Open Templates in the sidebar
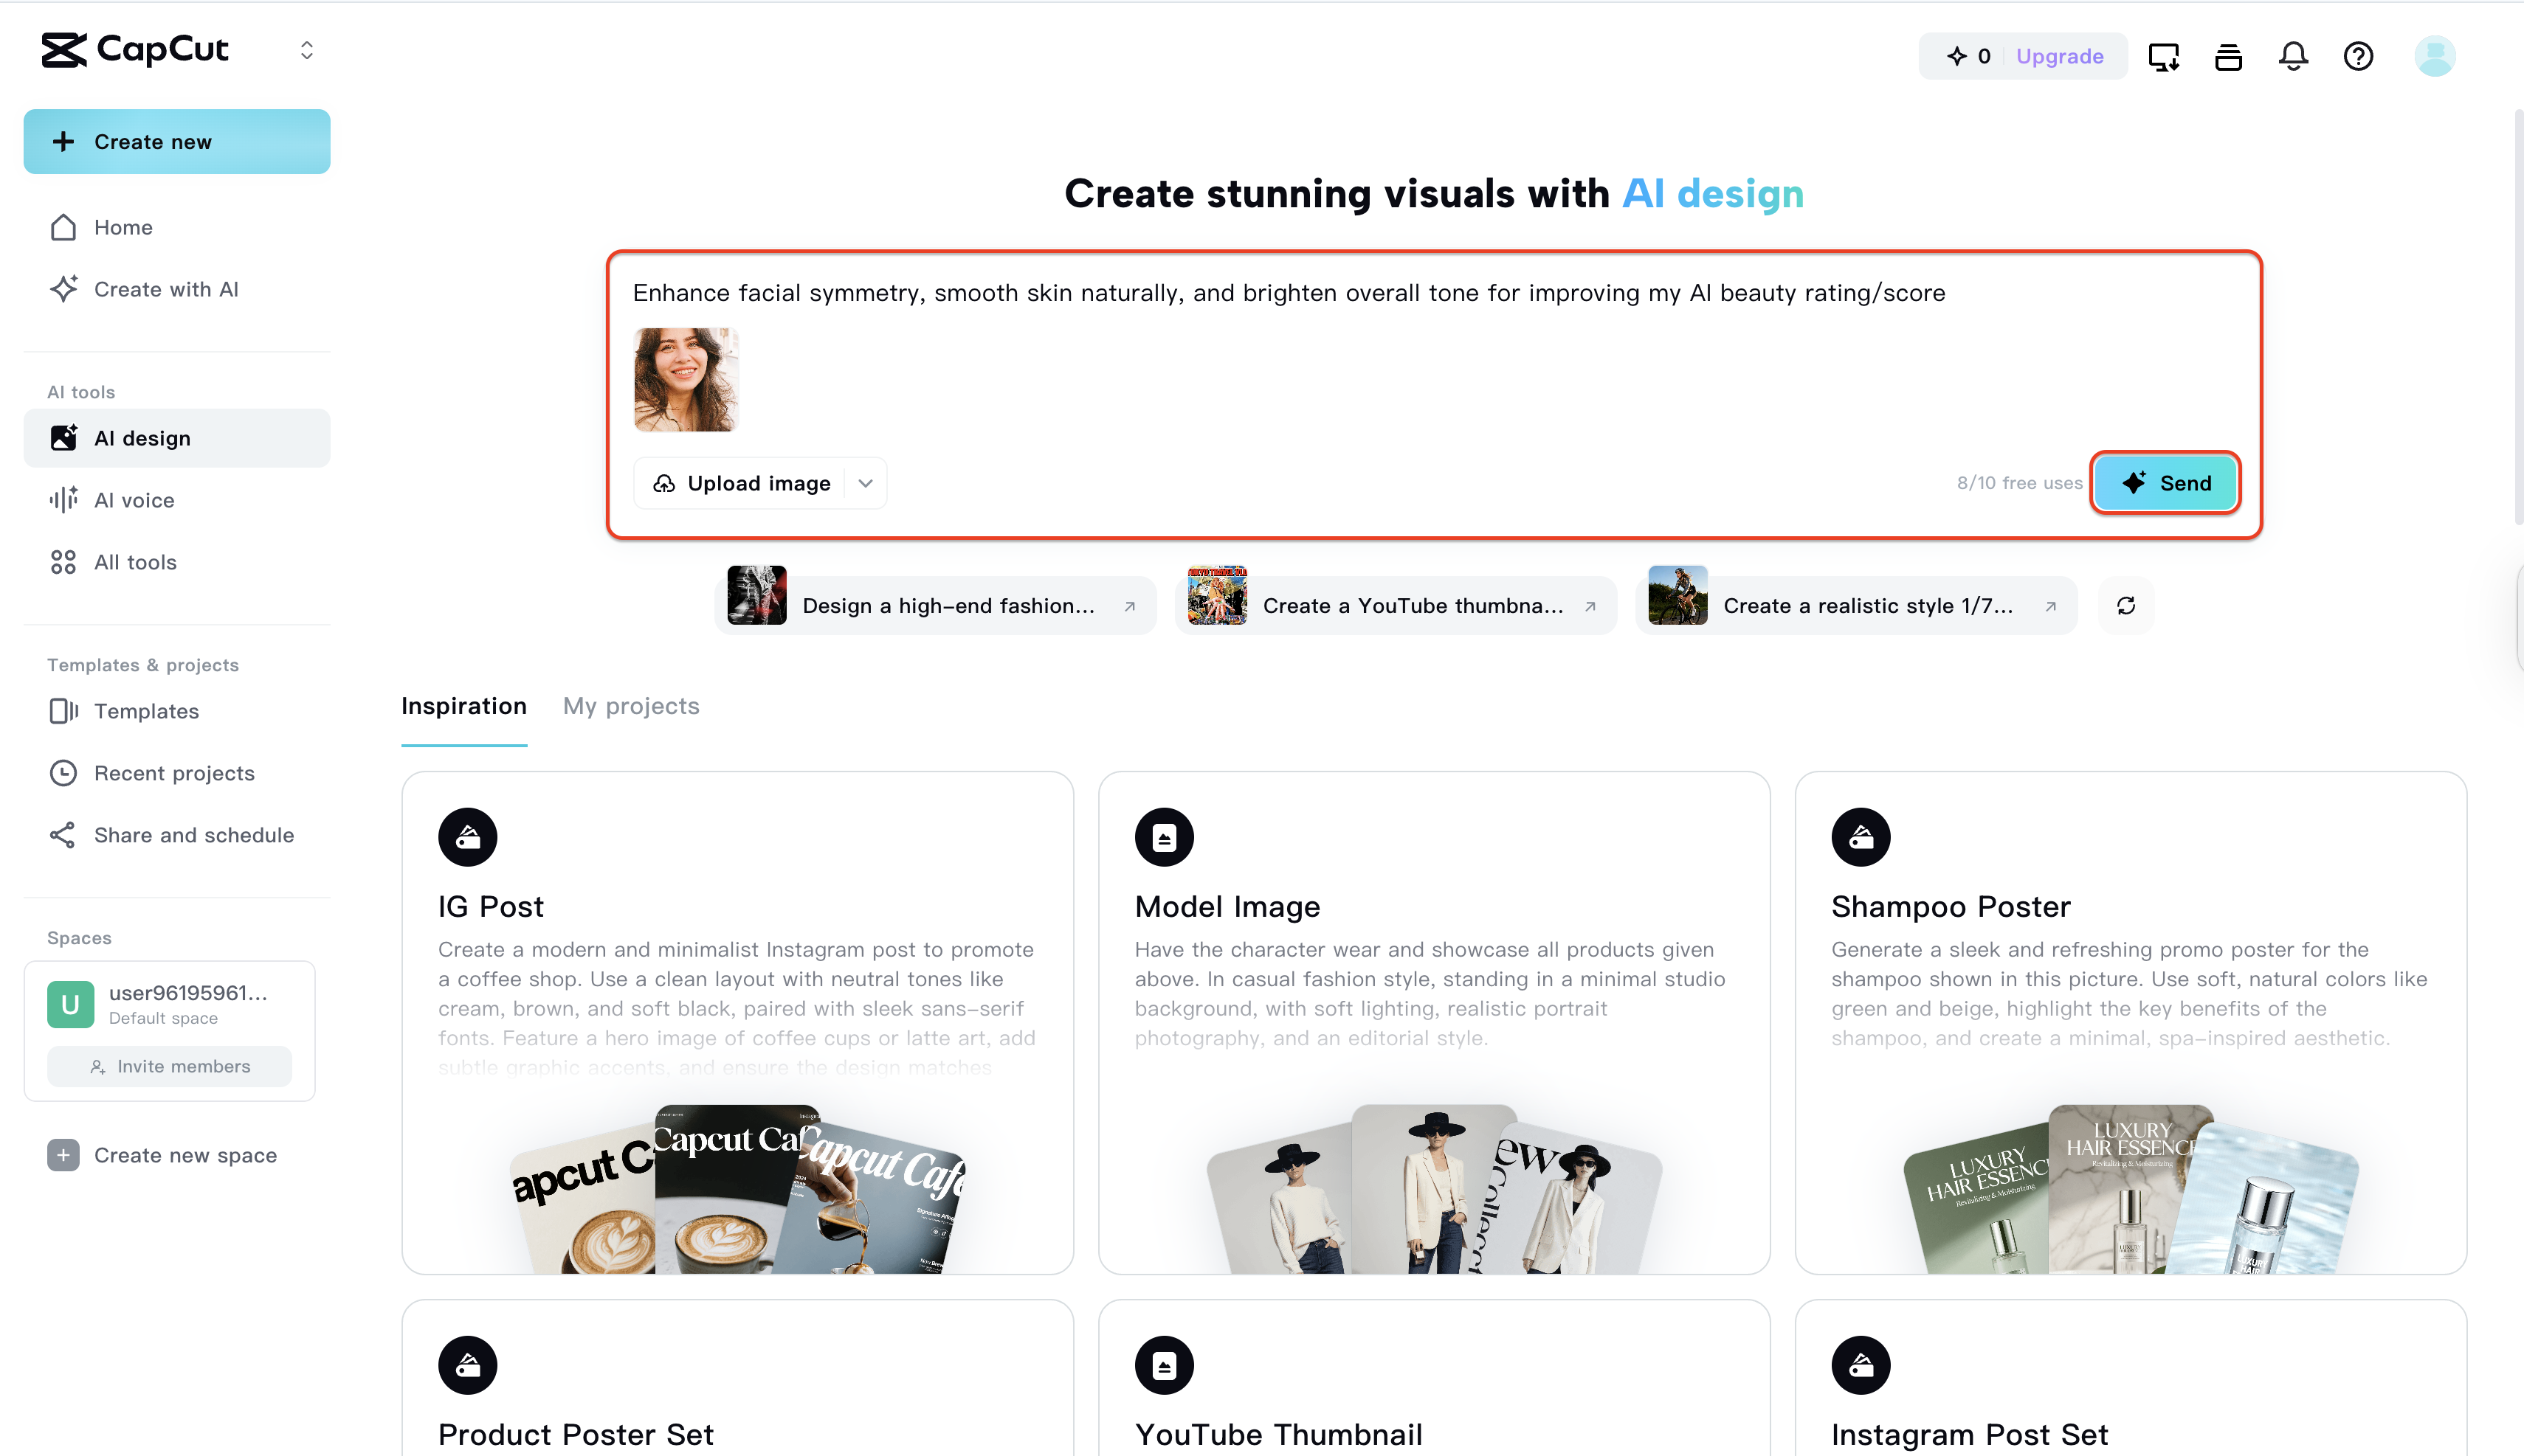The width and height of the screenshot is (2524, 1456). [146, 711]
